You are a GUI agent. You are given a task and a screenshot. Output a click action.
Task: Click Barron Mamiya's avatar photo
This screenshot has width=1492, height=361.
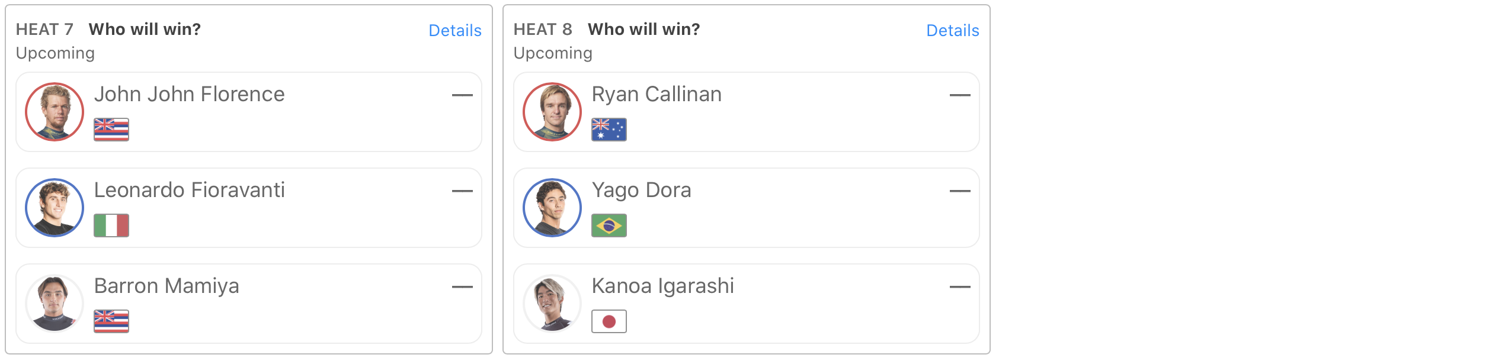(55, 304)
